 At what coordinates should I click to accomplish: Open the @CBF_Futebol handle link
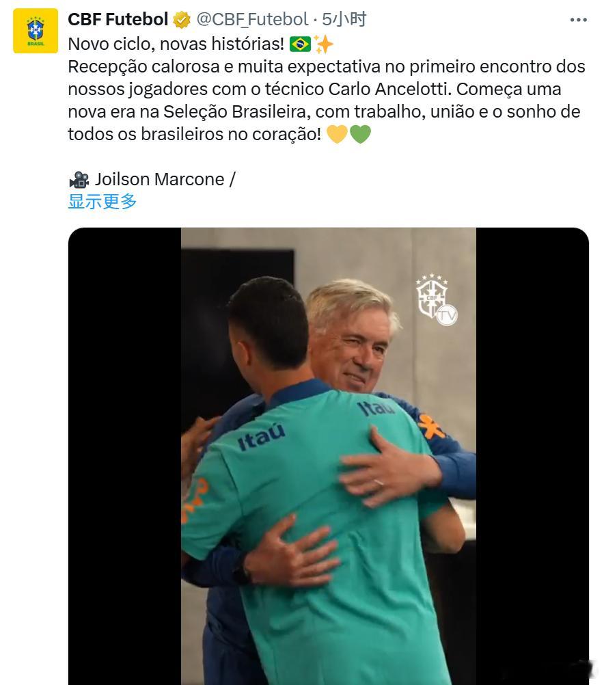pos(252,19)
